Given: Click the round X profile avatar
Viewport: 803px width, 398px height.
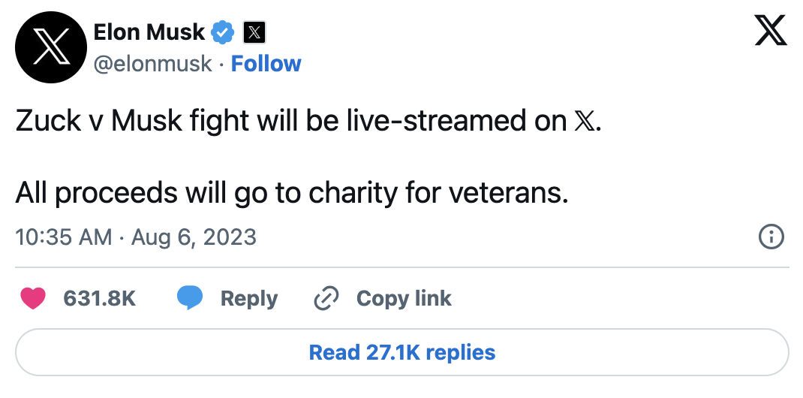Looking at the screenshot, I should coord(51,47).
